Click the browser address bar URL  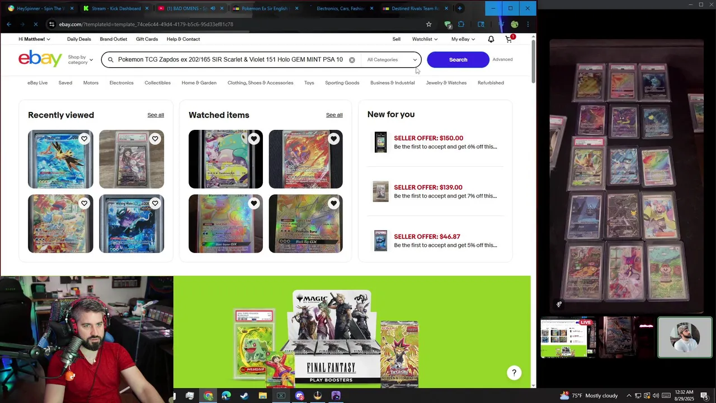[x=146, y=24]
